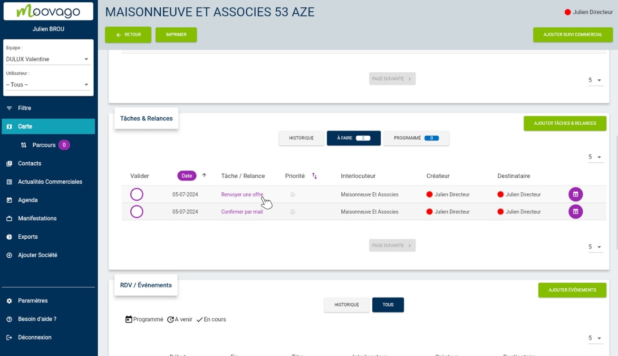Click PAGE SUIVANTE in the top card
The width and height of the screenshot is (618, 356).
(x=392, y=79)
